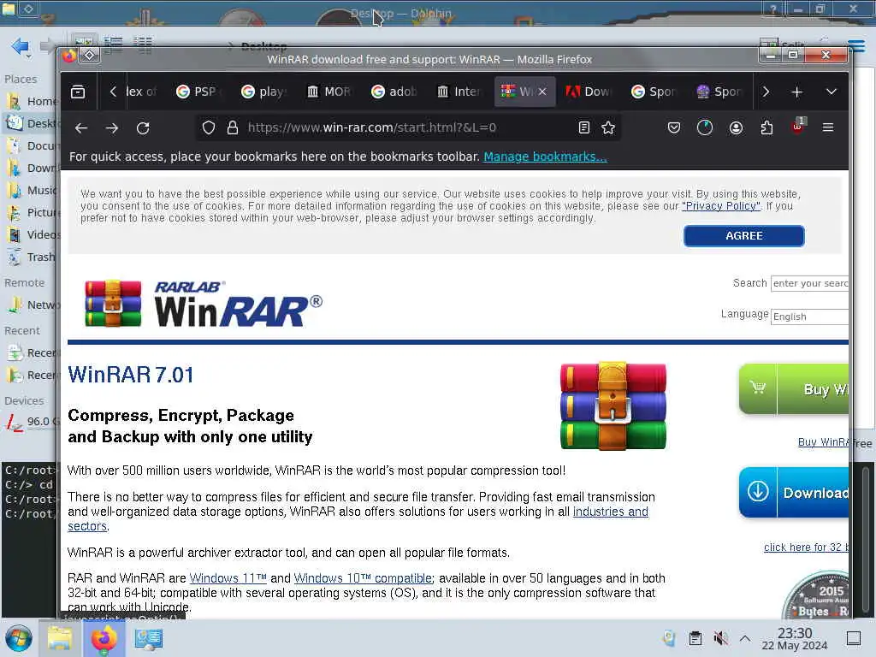Click the padlock site security icon
Image resolution: width=876 pixels, height=657 pixels.
pyautogui.click(x=233, y=128)
